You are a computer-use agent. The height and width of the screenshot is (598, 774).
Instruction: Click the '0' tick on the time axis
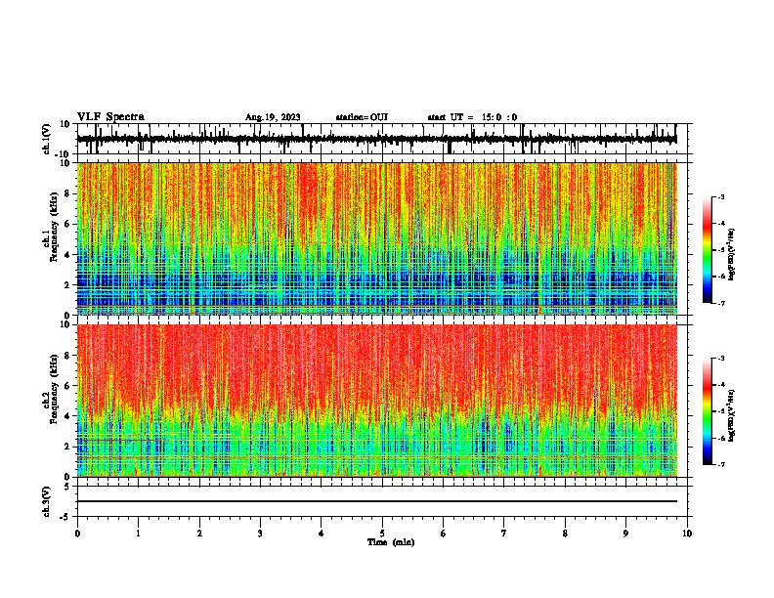point(77,534)
